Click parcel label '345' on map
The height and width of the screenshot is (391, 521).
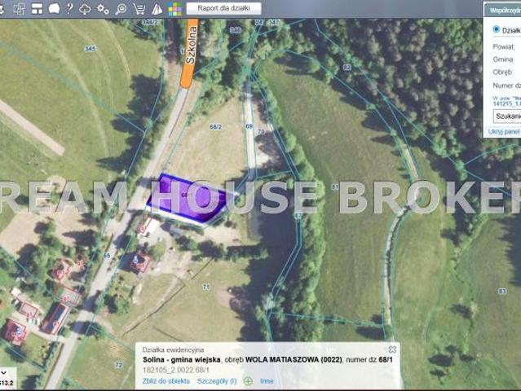(90, 49)
